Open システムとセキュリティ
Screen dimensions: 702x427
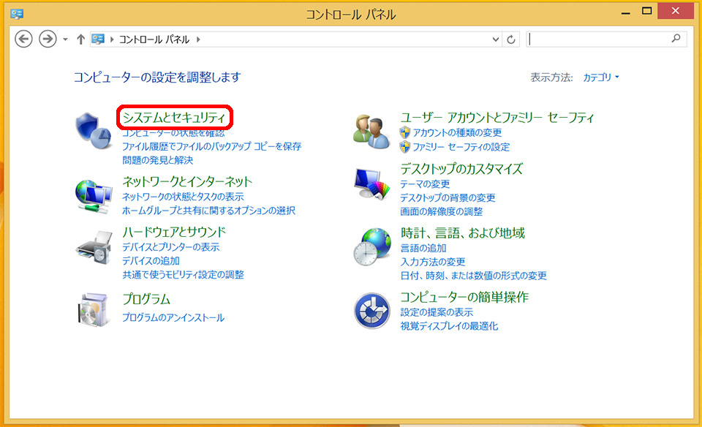click(x=174, y=117)
